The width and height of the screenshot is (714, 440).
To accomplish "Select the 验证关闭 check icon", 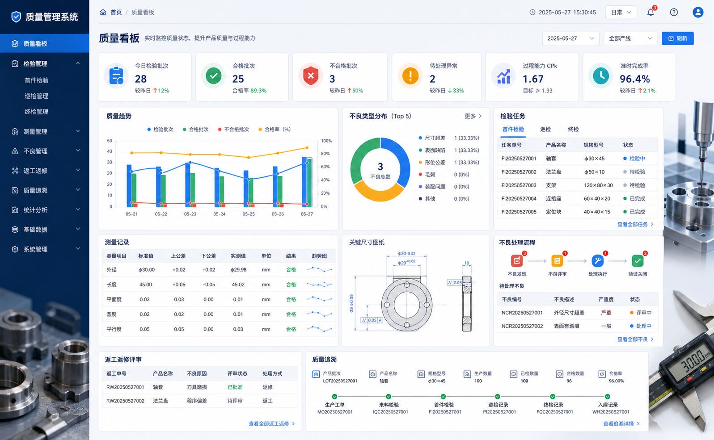I will [638, 261].
